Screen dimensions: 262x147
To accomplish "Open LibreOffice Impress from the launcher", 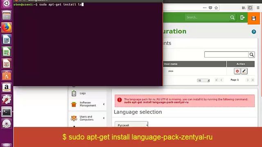I will click(x=7, y=64).
